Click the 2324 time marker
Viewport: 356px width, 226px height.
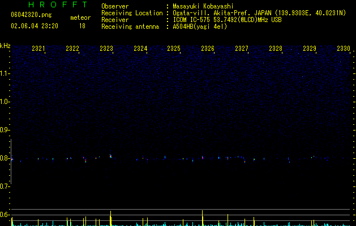pos(140,49)
